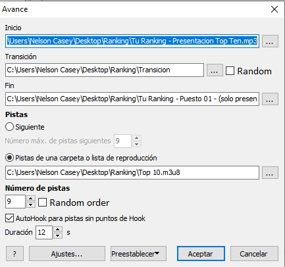
Task: Select the Siguiente radio option
Action: 9,127
